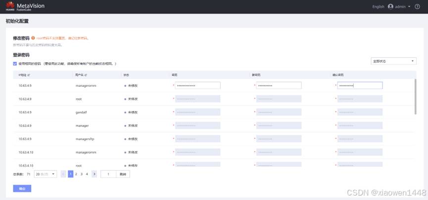The height and width of the screenshot is (200, 428).
Task: Toggle the 使用相同的密码 checkbox
Action: pos(15,64)
